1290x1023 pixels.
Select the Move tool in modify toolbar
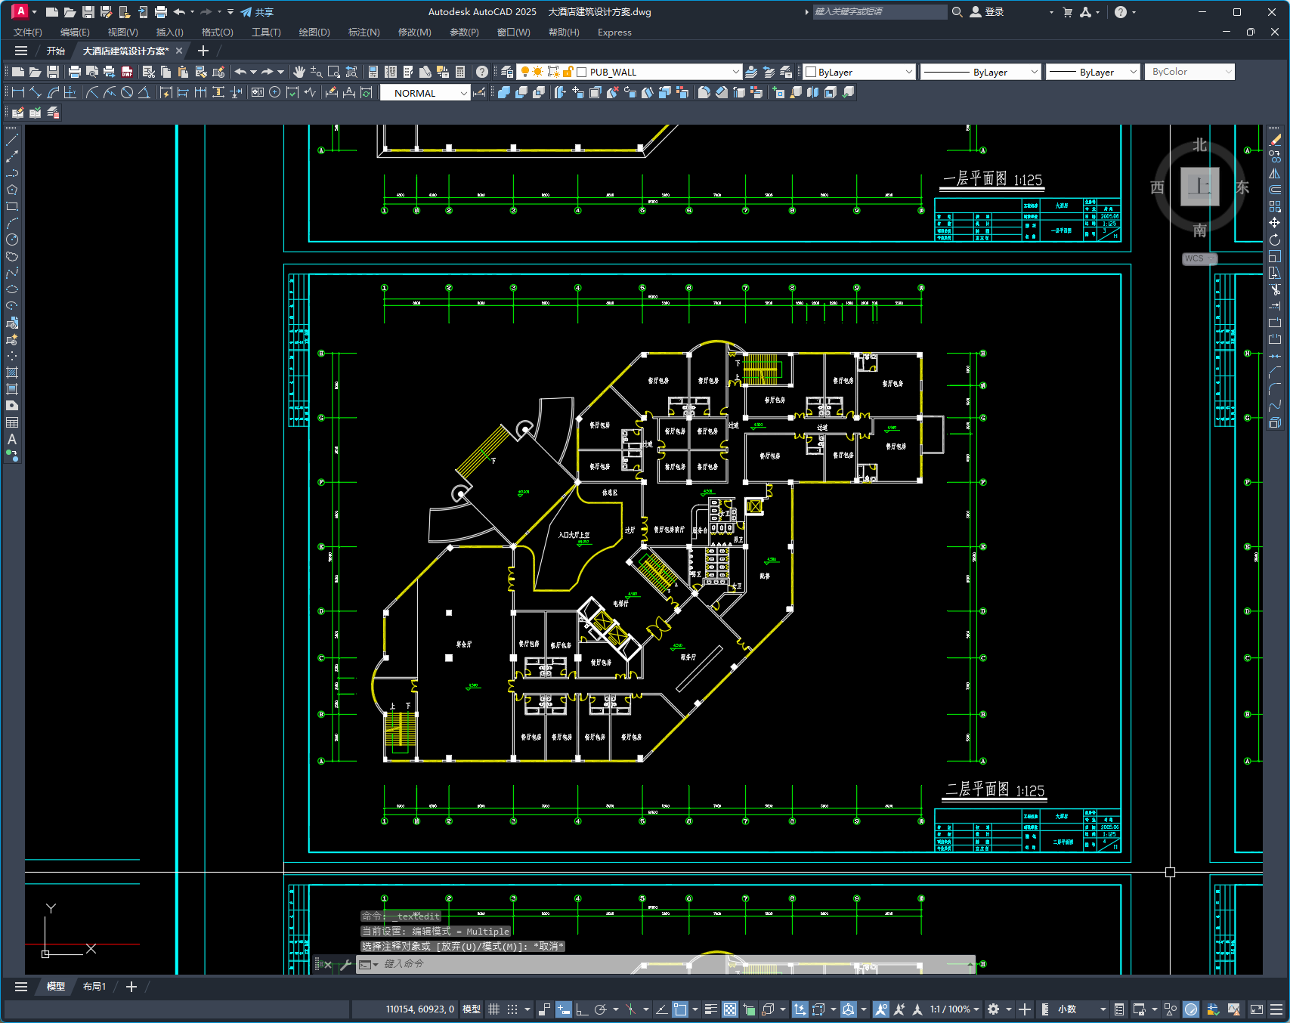1275,223
